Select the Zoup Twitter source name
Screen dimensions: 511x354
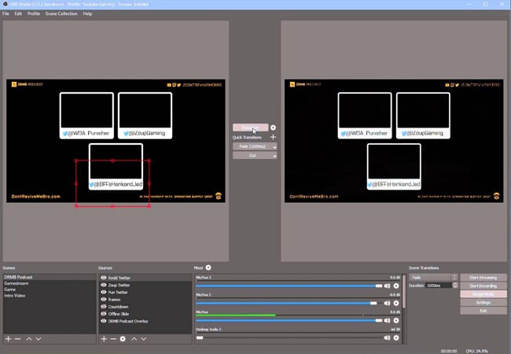[x=119, y=286]
